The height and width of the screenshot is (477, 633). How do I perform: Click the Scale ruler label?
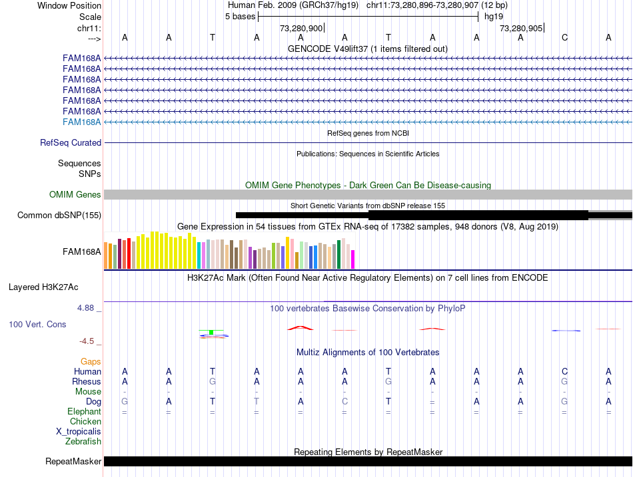click(x=90, y=17)
